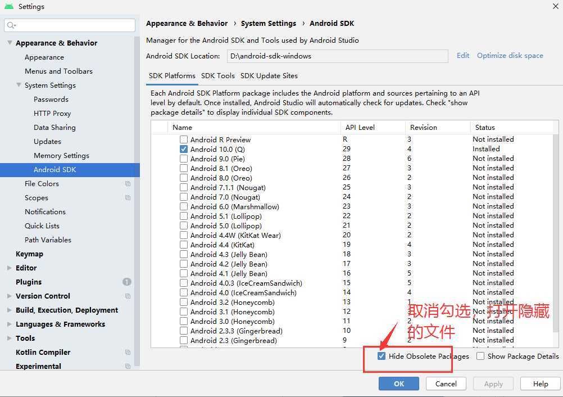Image resolution: width=563 pixels, height=397 pixels.
Task: Click the Android SDK Location path field
Action: (338, 56)
